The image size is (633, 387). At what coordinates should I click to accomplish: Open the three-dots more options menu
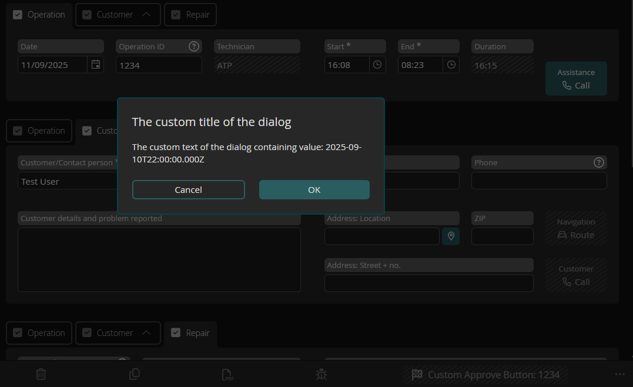619,374
